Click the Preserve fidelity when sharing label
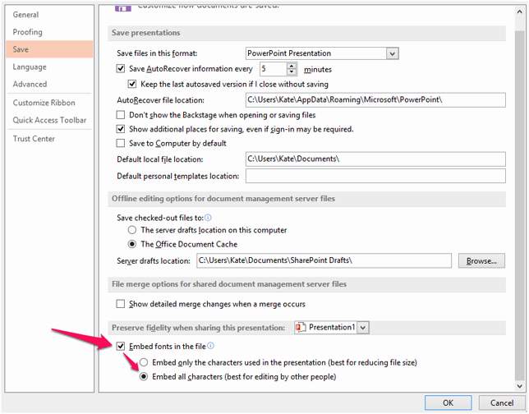Image resolution: width=529 pixels, height=414 pixels. coord(199,328)
